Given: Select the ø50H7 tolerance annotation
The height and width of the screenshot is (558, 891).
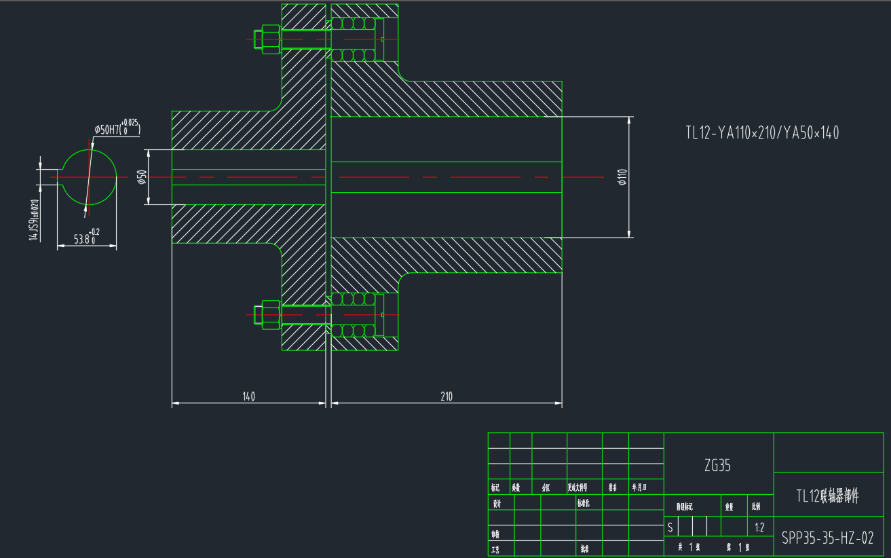Looking at the screenshot, I should [x=117, y=128].
